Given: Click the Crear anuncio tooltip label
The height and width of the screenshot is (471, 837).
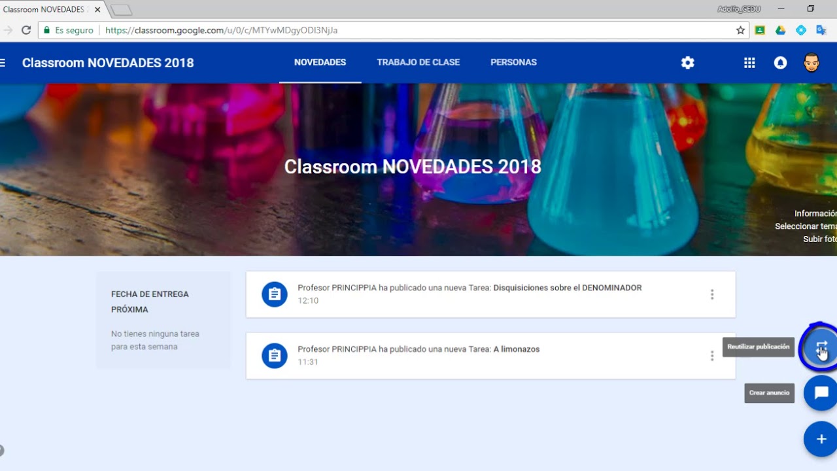Looking at the screenshot, I should coord(769,393).
